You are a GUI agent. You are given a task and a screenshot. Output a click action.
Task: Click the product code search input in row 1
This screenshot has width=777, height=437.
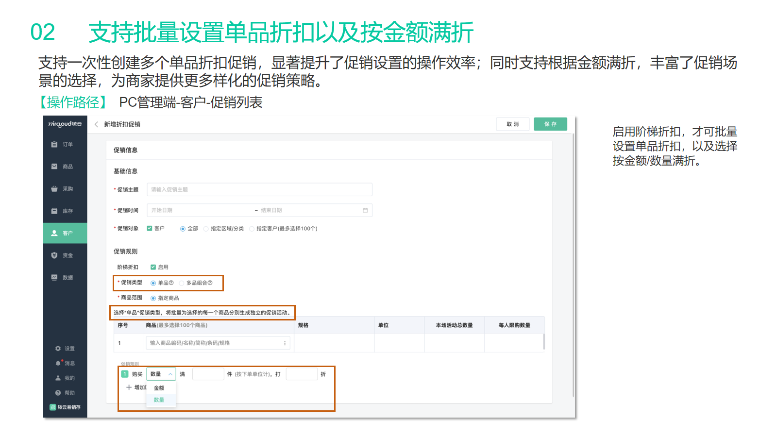pos(218,343)
